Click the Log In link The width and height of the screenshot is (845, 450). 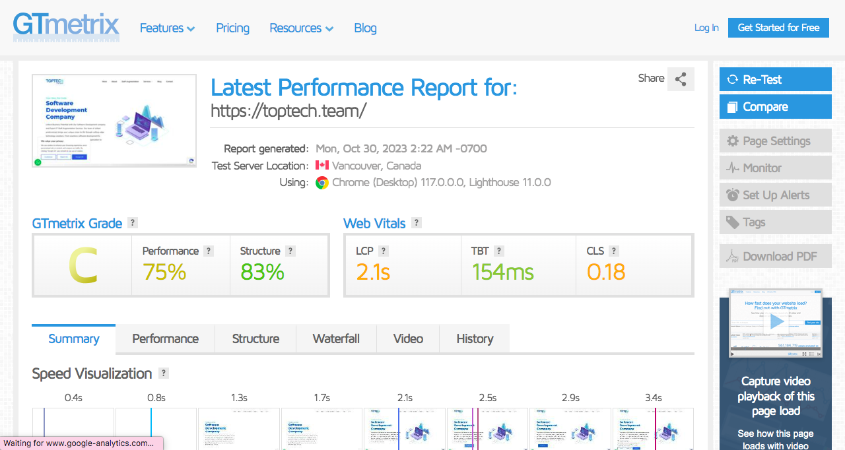tap(706, 28)
